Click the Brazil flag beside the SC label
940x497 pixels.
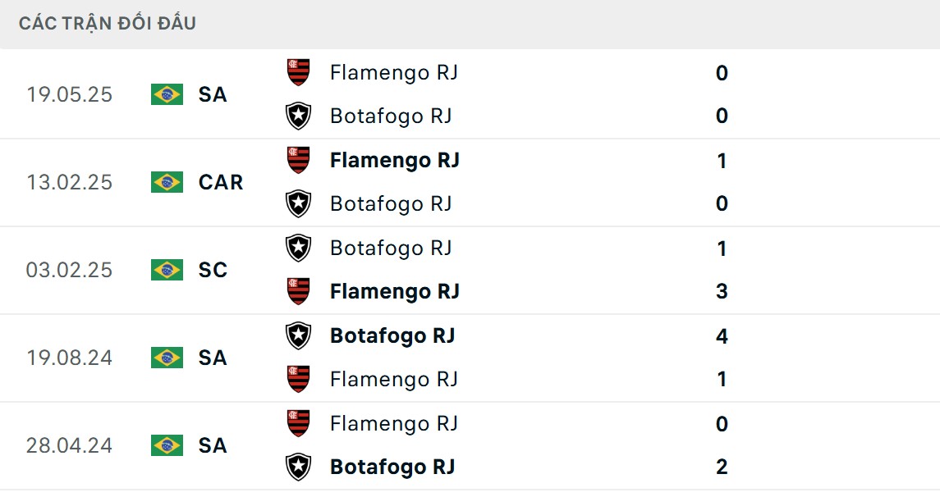pyautogui.click(x=167, y=270)
